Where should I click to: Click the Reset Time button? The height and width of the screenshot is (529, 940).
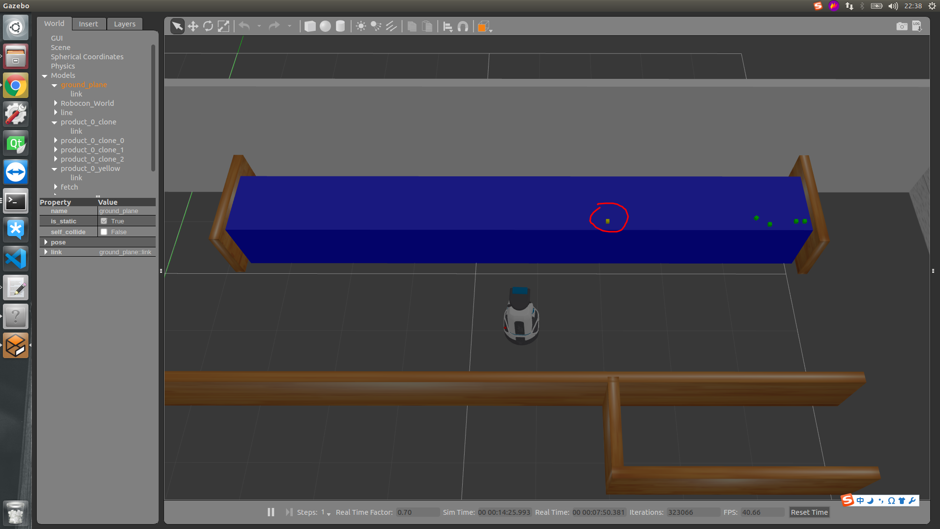pos(809,512)
